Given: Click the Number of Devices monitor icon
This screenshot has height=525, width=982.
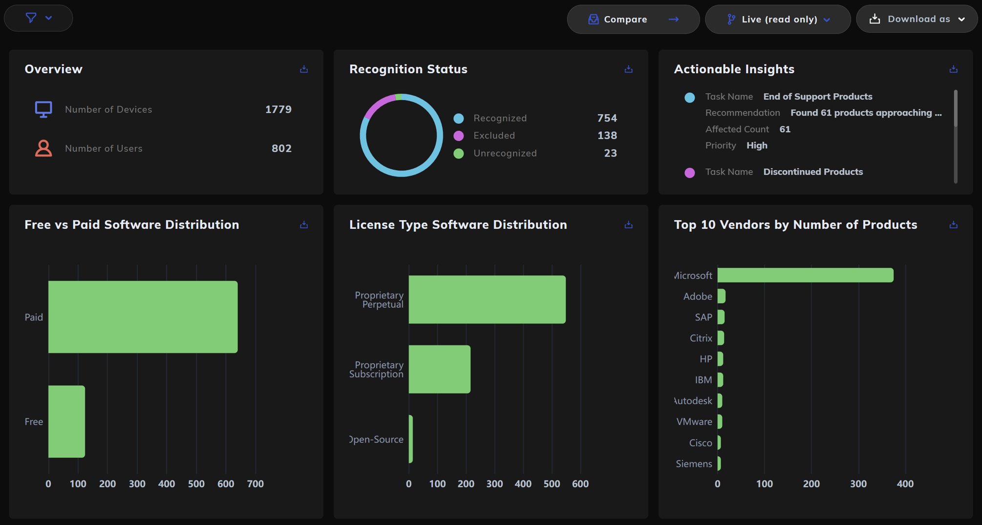Looking at the screenshot, I should [x=43, y=109].
